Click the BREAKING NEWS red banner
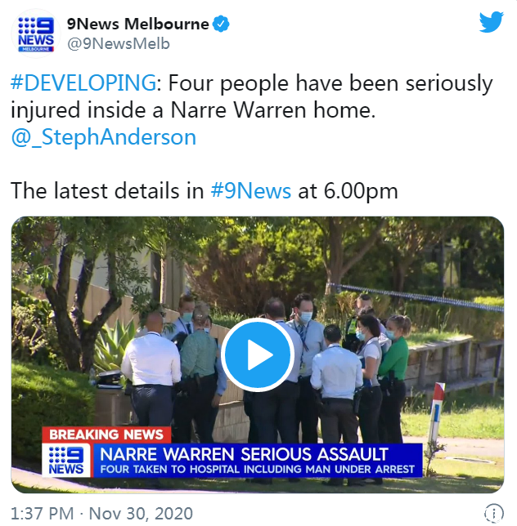The image size is (517, 526). pos(106,435)
